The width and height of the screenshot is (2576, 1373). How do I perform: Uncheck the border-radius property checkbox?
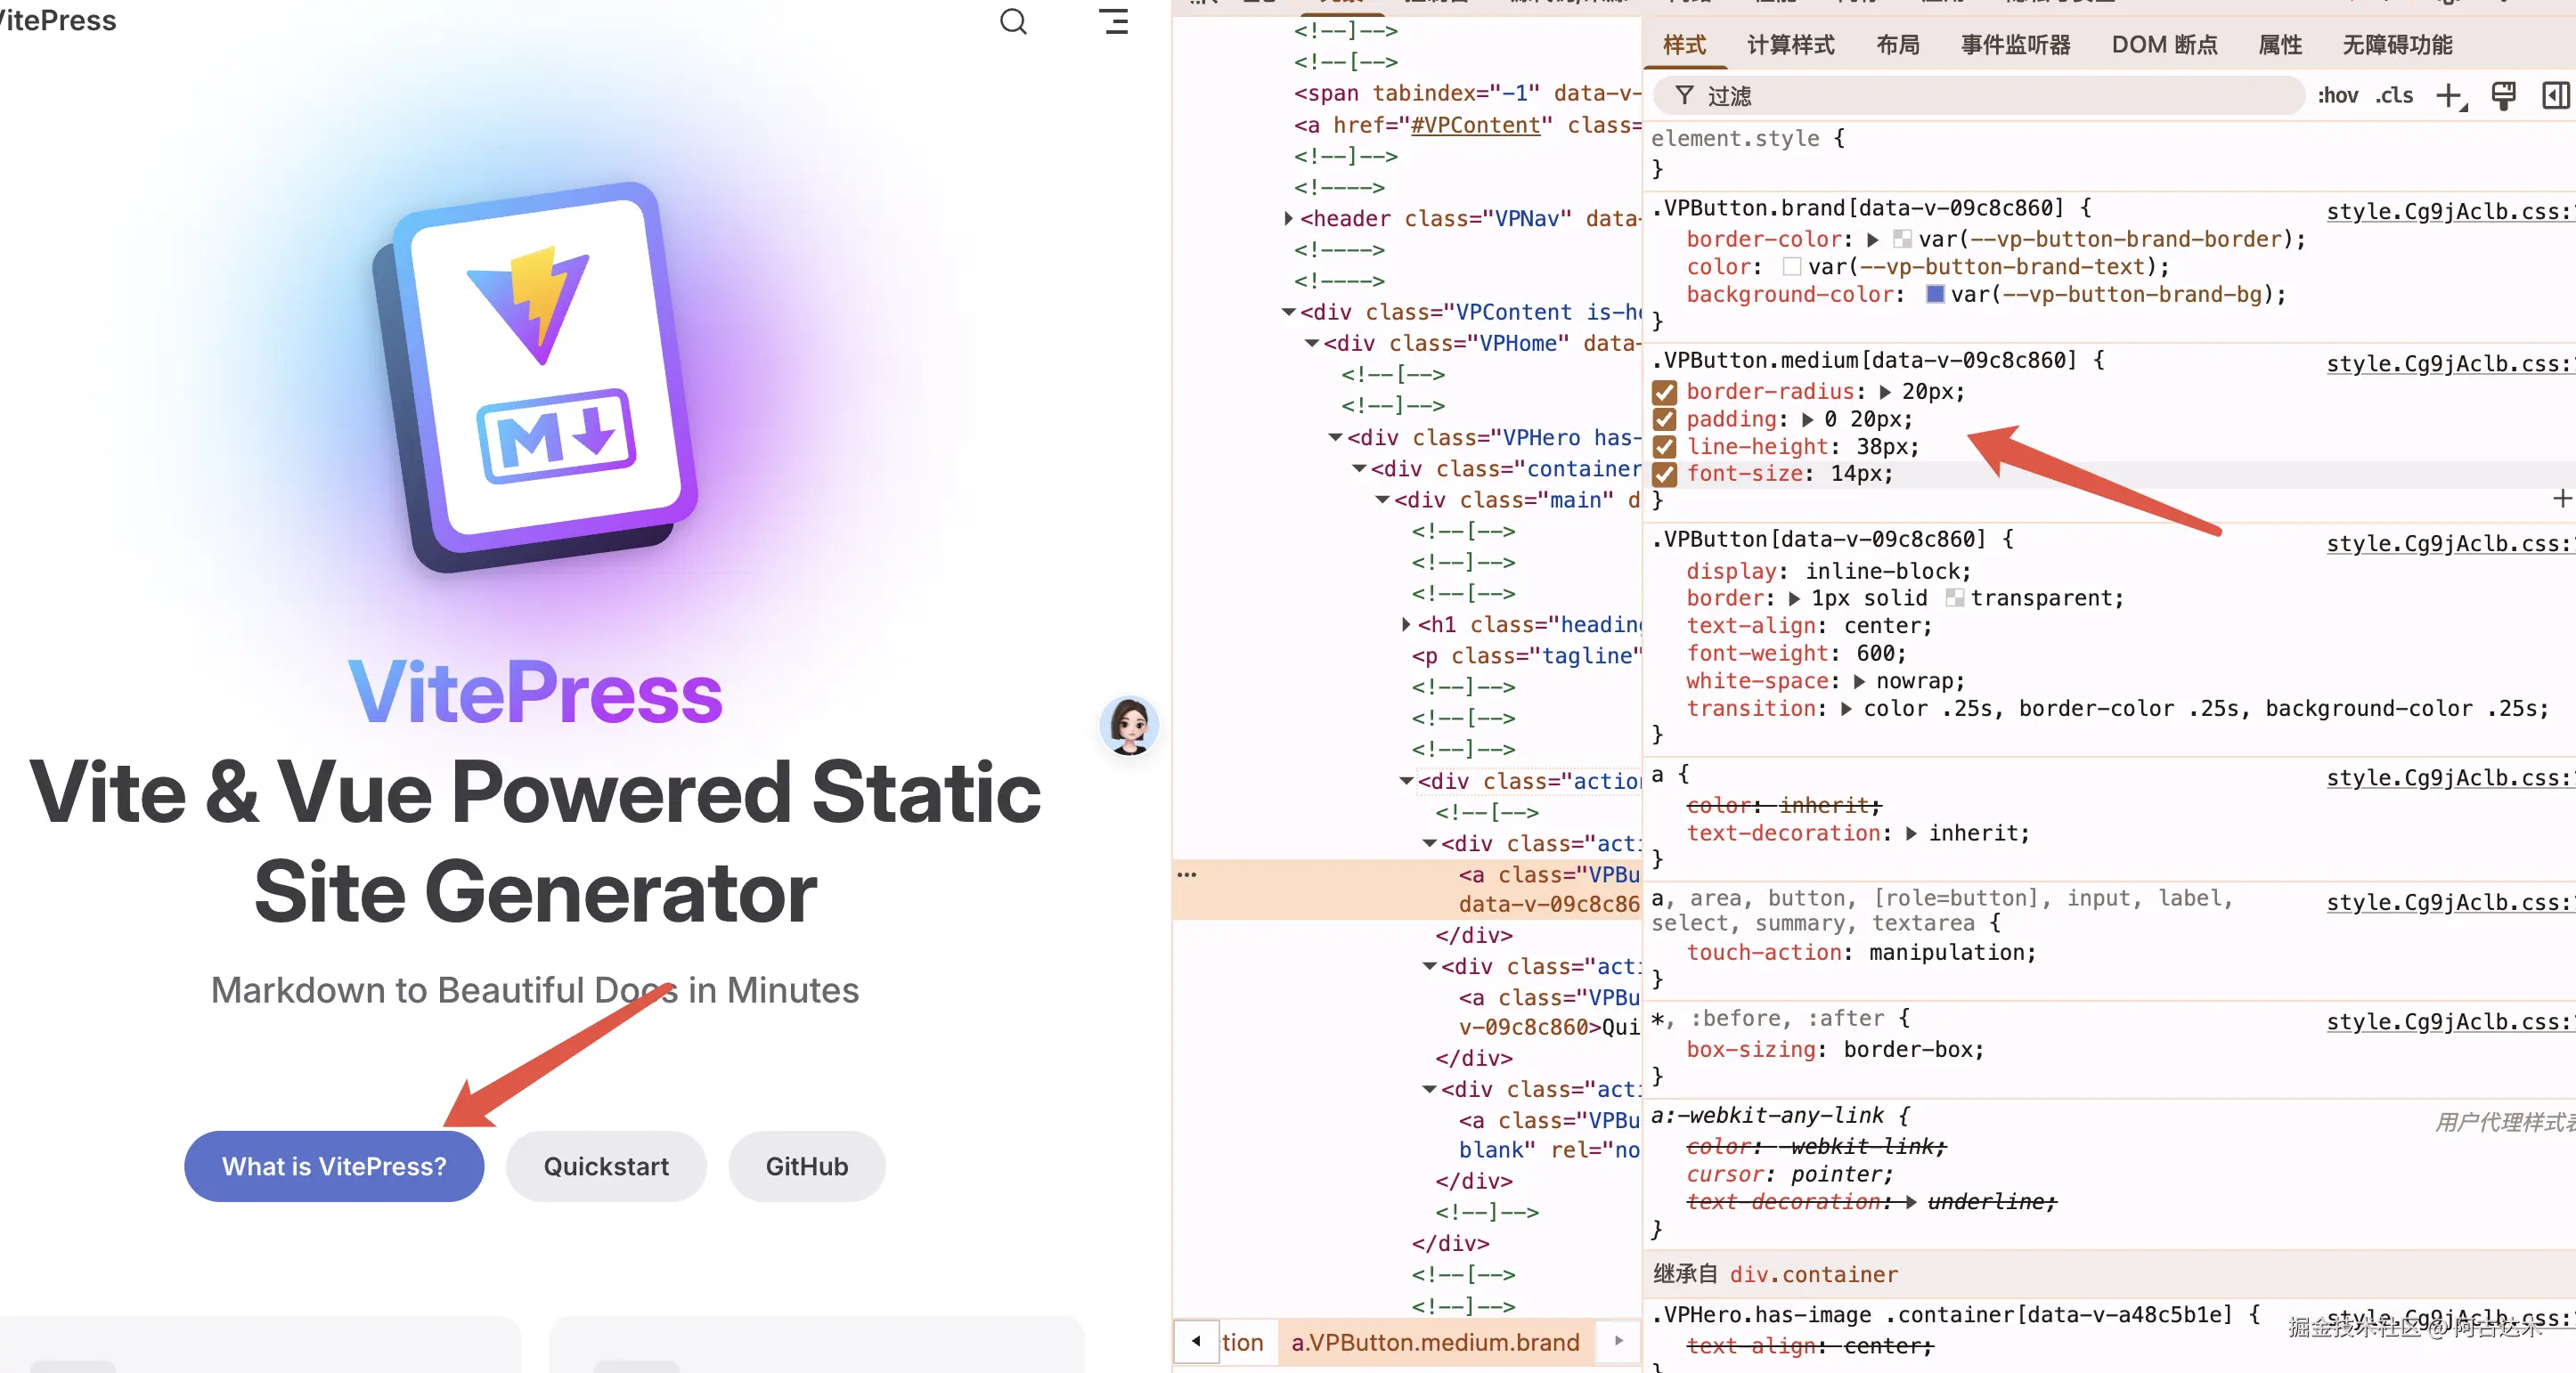pos(1665,392)
